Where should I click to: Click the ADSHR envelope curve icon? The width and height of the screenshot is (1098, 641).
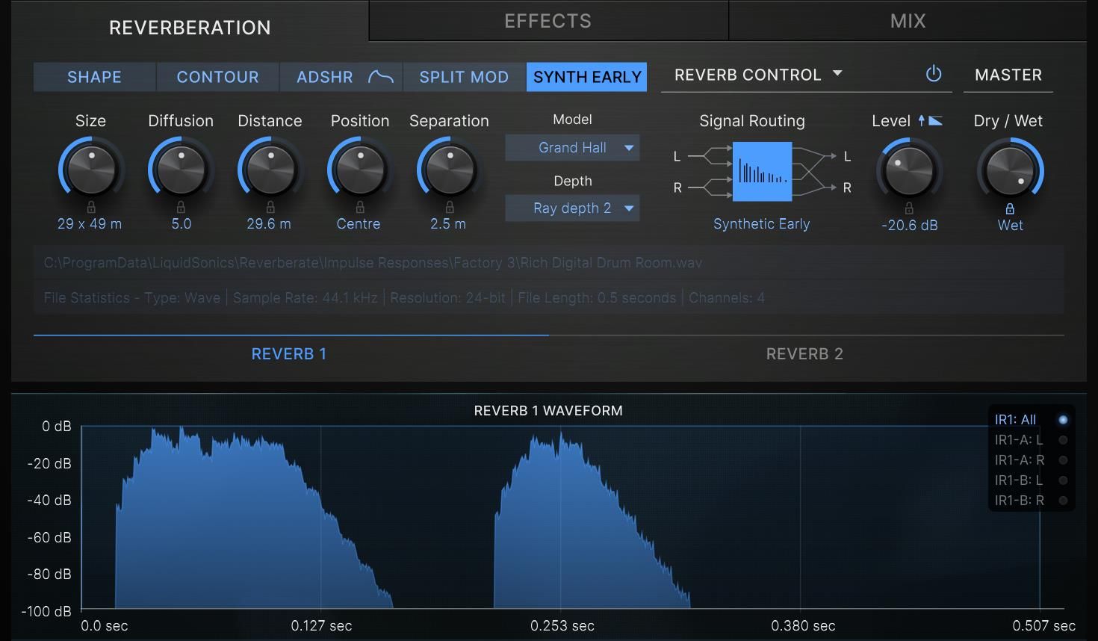(x=381, y=76)
